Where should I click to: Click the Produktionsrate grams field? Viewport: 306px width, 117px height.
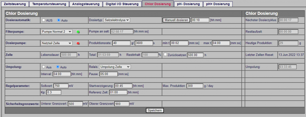pos(121,43)
